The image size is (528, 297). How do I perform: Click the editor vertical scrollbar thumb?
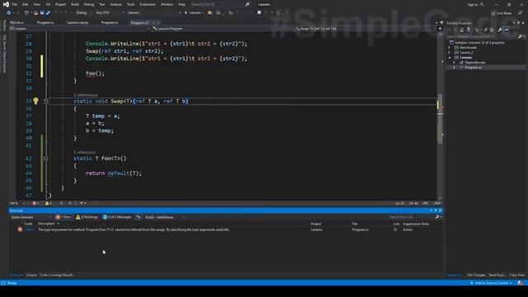pos(440,118)
